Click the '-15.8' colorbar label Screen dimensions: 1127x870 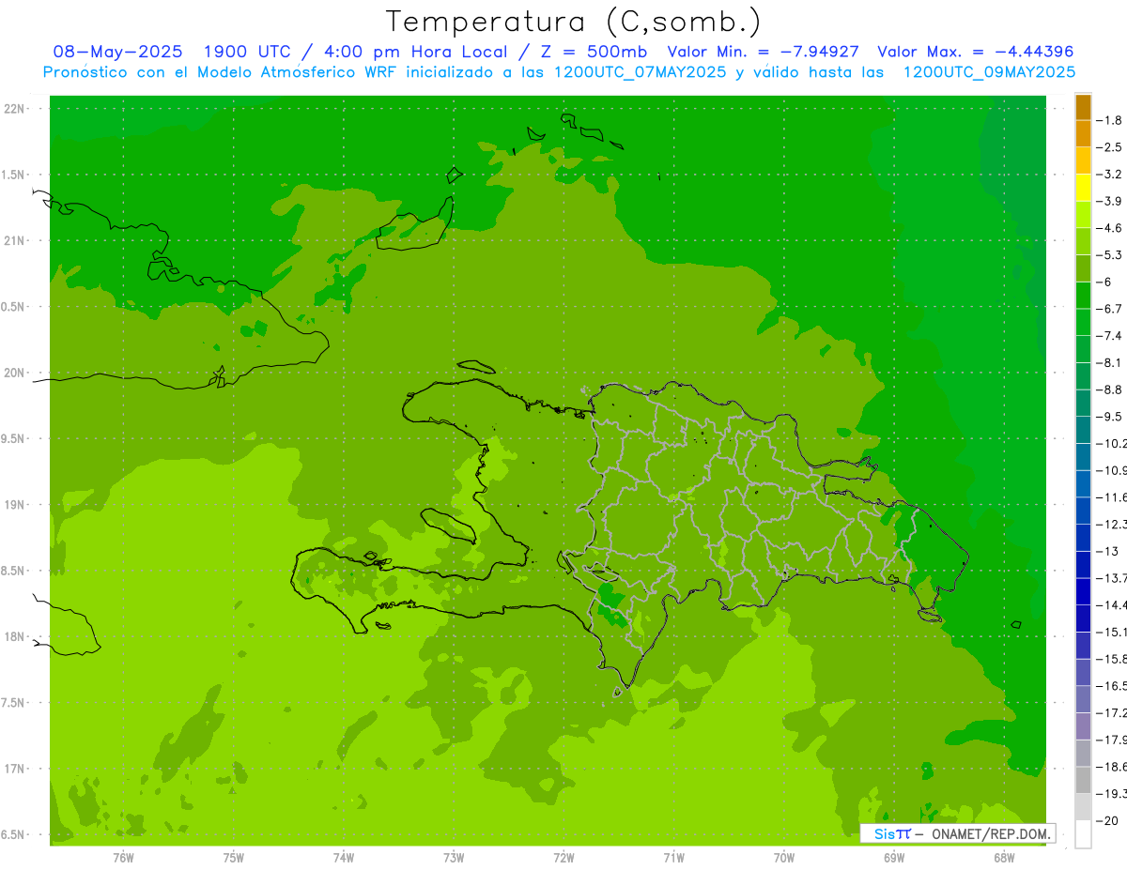pyautogui.click(x=1112, y=659)
